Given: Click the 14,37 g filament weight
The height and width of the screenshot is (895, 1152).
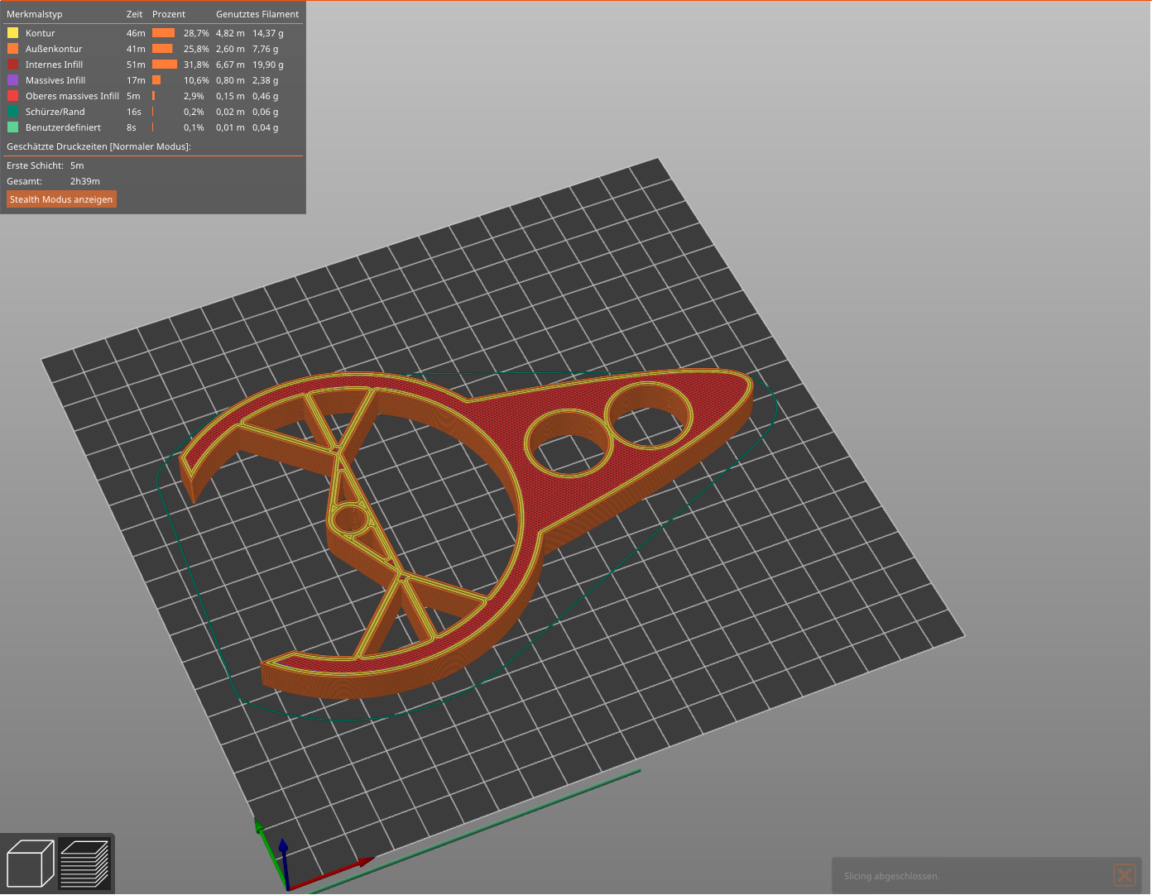Looking at the screenshot, I should tap(268, 33).
